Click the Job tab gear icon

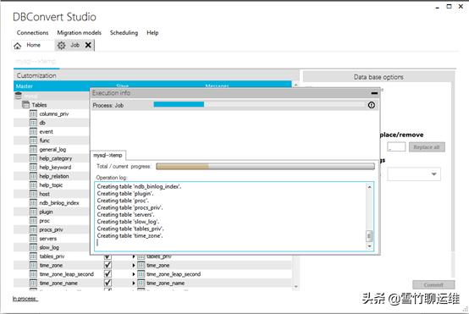click(x=61, y=46)
